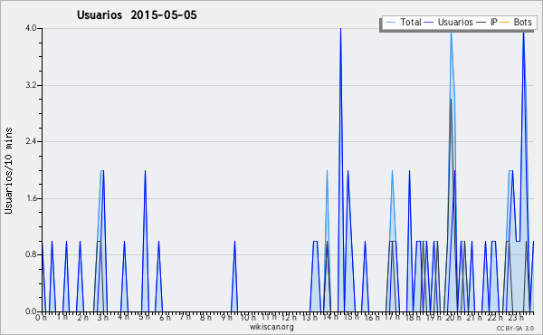Click the y-axis value 4.0

pos(31,28)
